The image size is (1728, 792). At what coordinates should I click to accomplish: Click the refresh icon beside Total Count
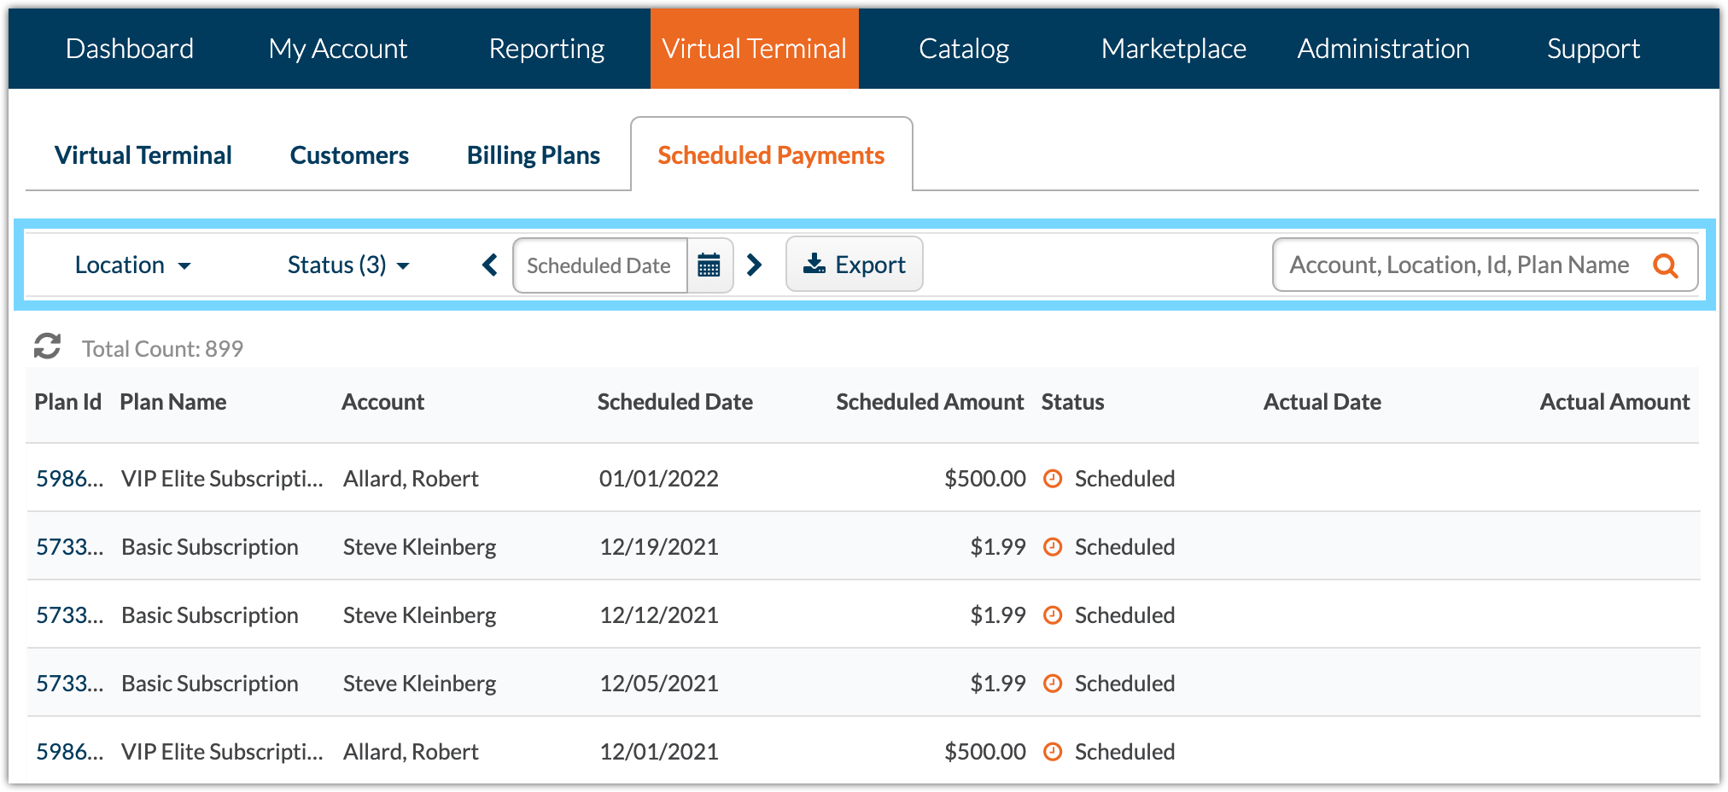pyautogui.click(x=47, y=346)
